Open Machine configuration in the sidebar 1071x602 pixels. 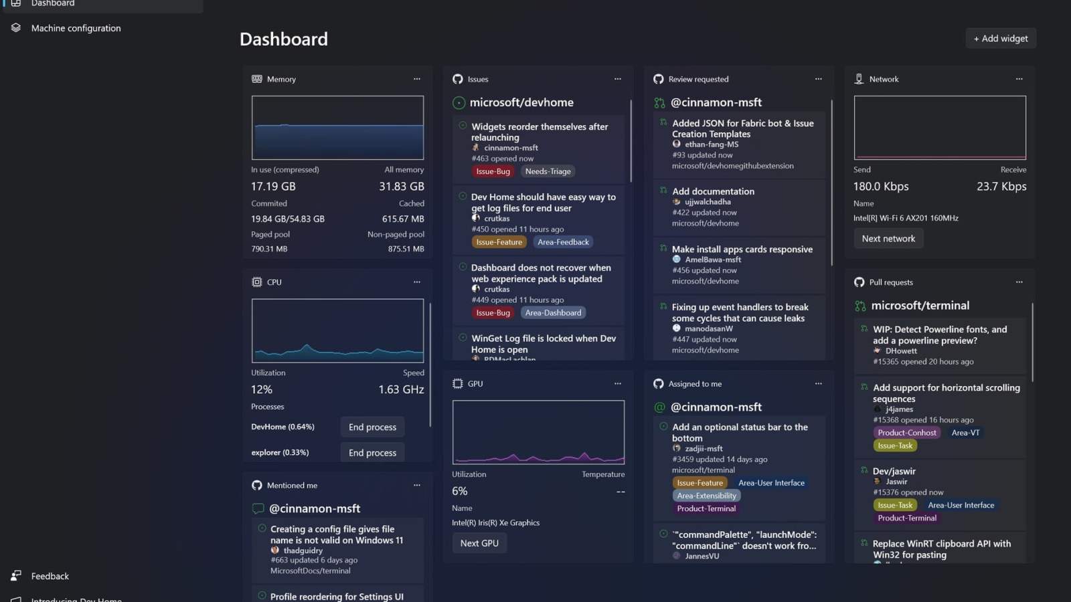tap(76, 28)
